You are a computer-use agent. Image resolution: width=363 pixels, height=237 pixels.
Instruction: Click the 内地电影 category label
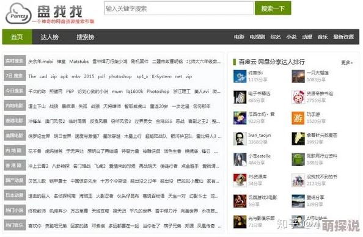[x=15, y=106]
